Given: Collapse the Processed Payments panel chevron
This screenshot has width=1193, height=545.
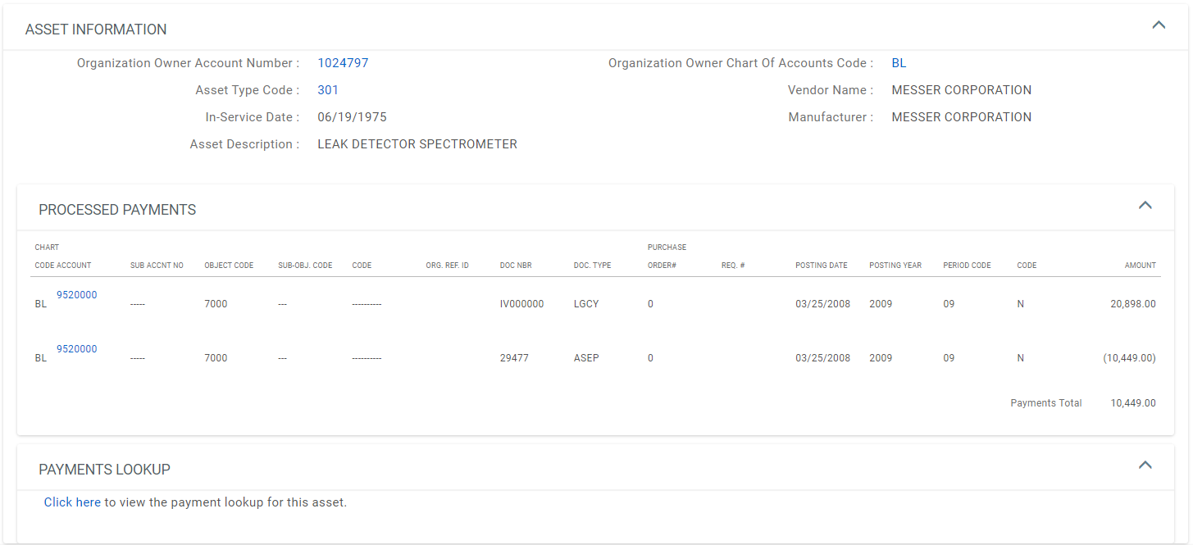Looking at the screenshot, I should coord(1145,205).
